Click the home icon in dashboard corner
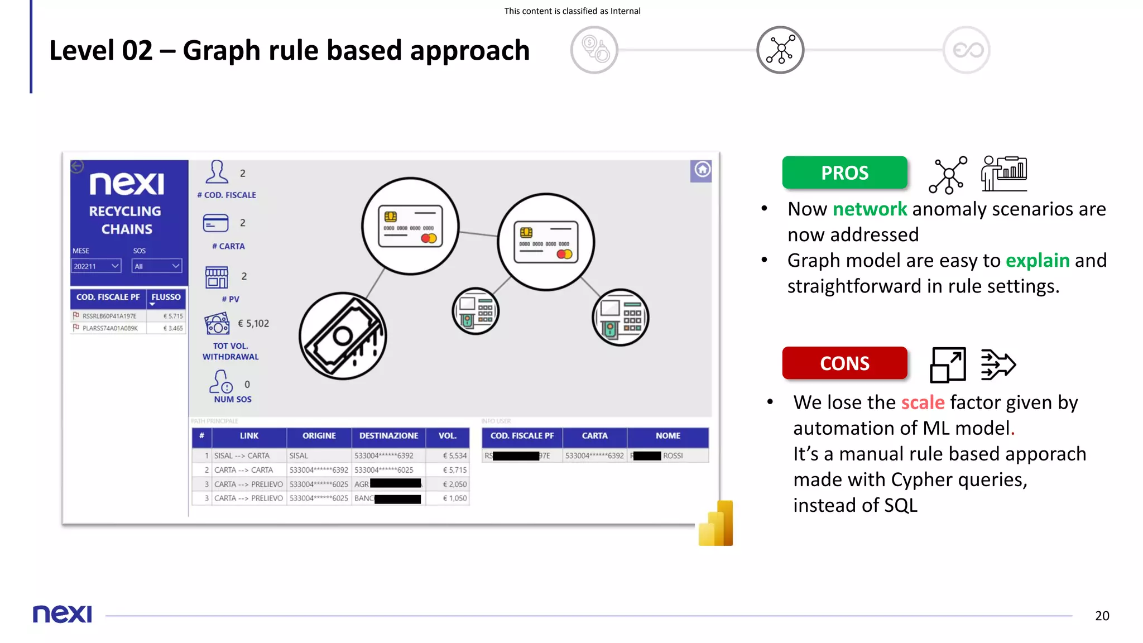Screen dimensions: 1143x643 tap(702, 170)
